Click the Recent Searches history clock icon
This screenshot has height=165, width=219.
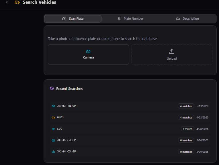[52, 88]
